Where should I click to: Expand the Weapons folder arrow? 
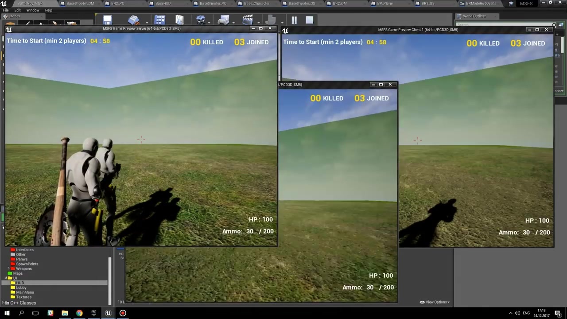click(8, 268)
